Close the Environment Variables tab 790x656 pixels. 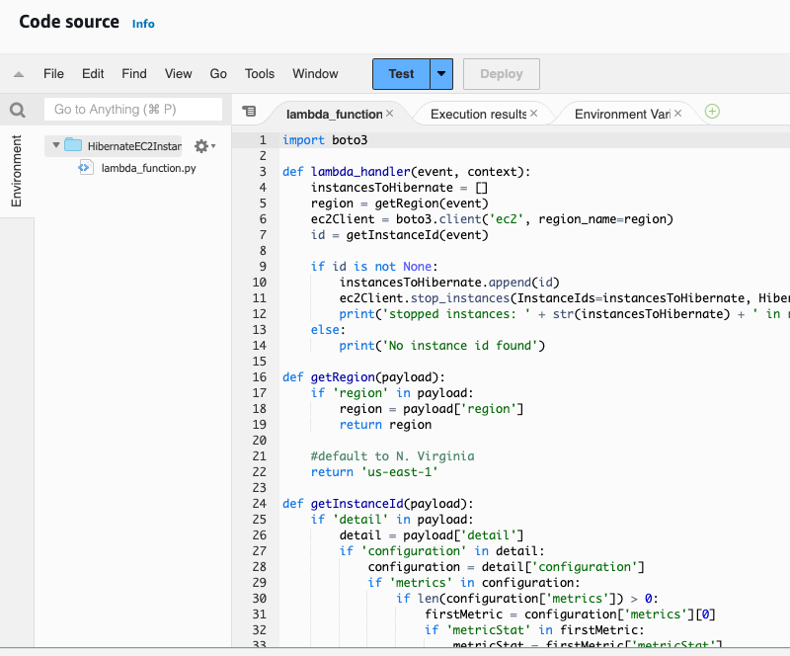coord(678,114)
